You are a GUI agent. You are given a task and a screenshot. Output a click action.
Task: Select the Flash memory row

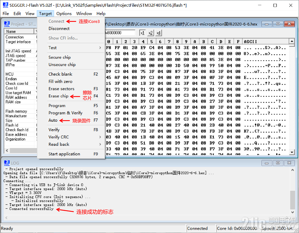21,111
